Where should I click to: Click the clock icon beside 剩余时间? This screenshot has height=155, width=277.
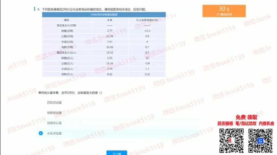click(218, 14)
